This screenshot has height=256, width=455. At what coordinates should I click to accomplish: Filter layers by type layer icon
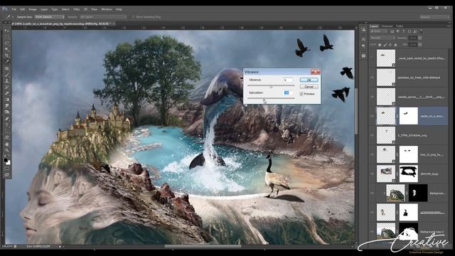404,31
